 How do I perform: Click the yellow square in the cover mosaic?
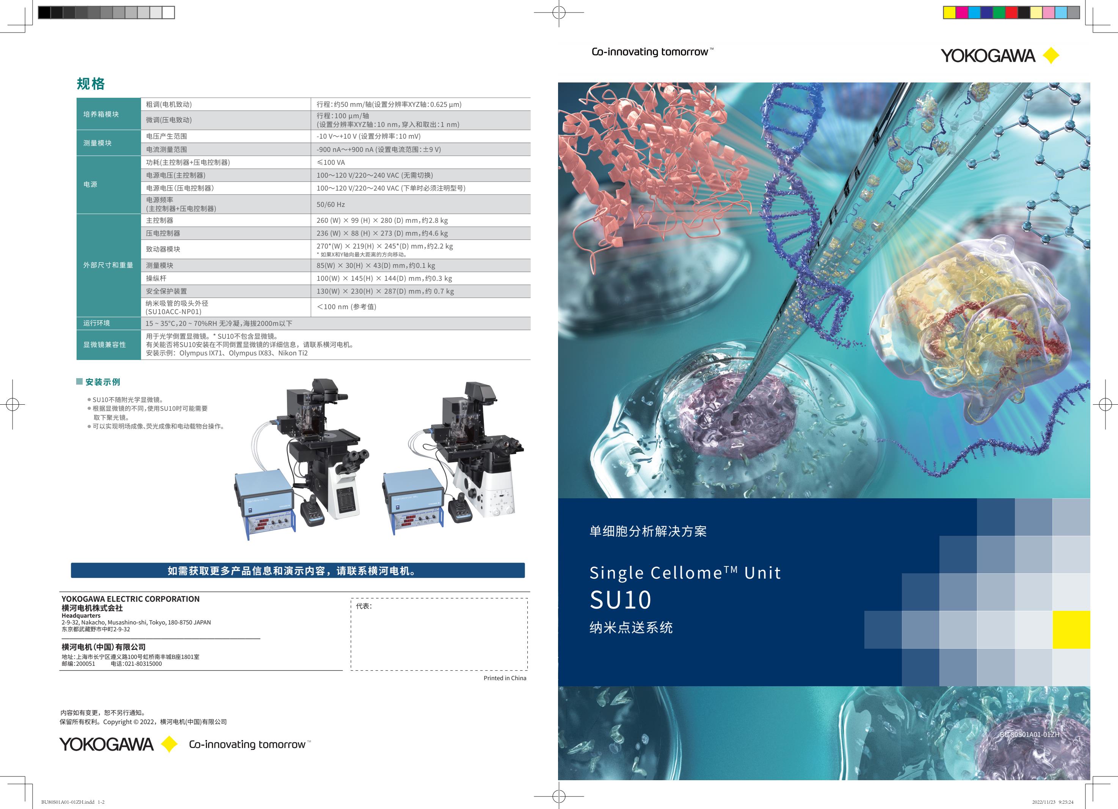click(x=1071, y=630)
